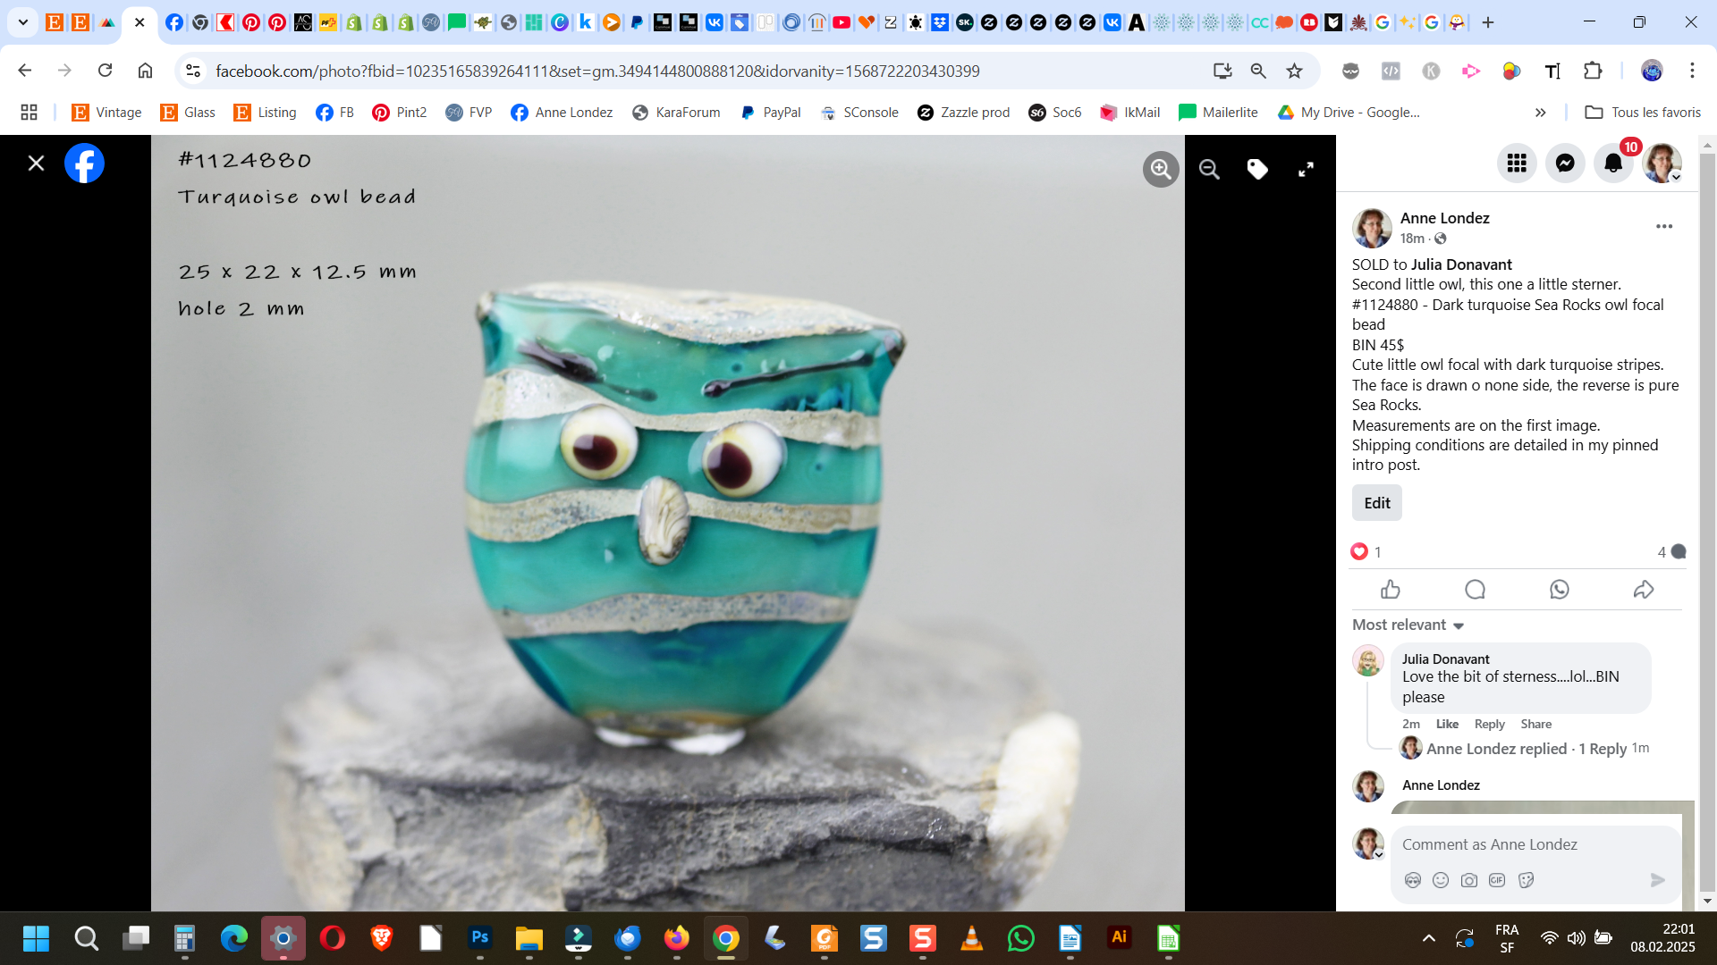The width and height of the screenshot is (1717, 965).
Task: Send post via WhatsApp icon
Action: click(x=1560, y=590)
